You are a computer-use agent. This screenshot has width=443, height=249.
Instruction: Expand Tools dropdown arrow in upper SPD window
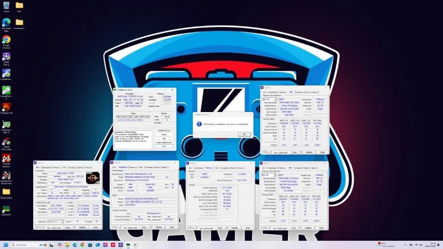tap(300, 152)
